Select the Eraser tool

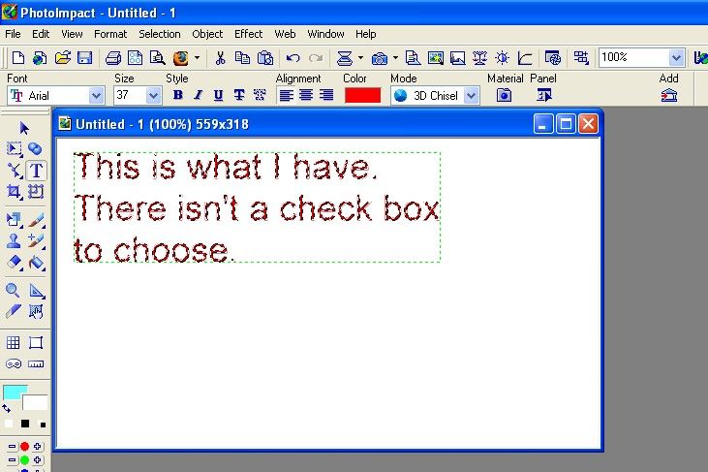pos(15,262)
